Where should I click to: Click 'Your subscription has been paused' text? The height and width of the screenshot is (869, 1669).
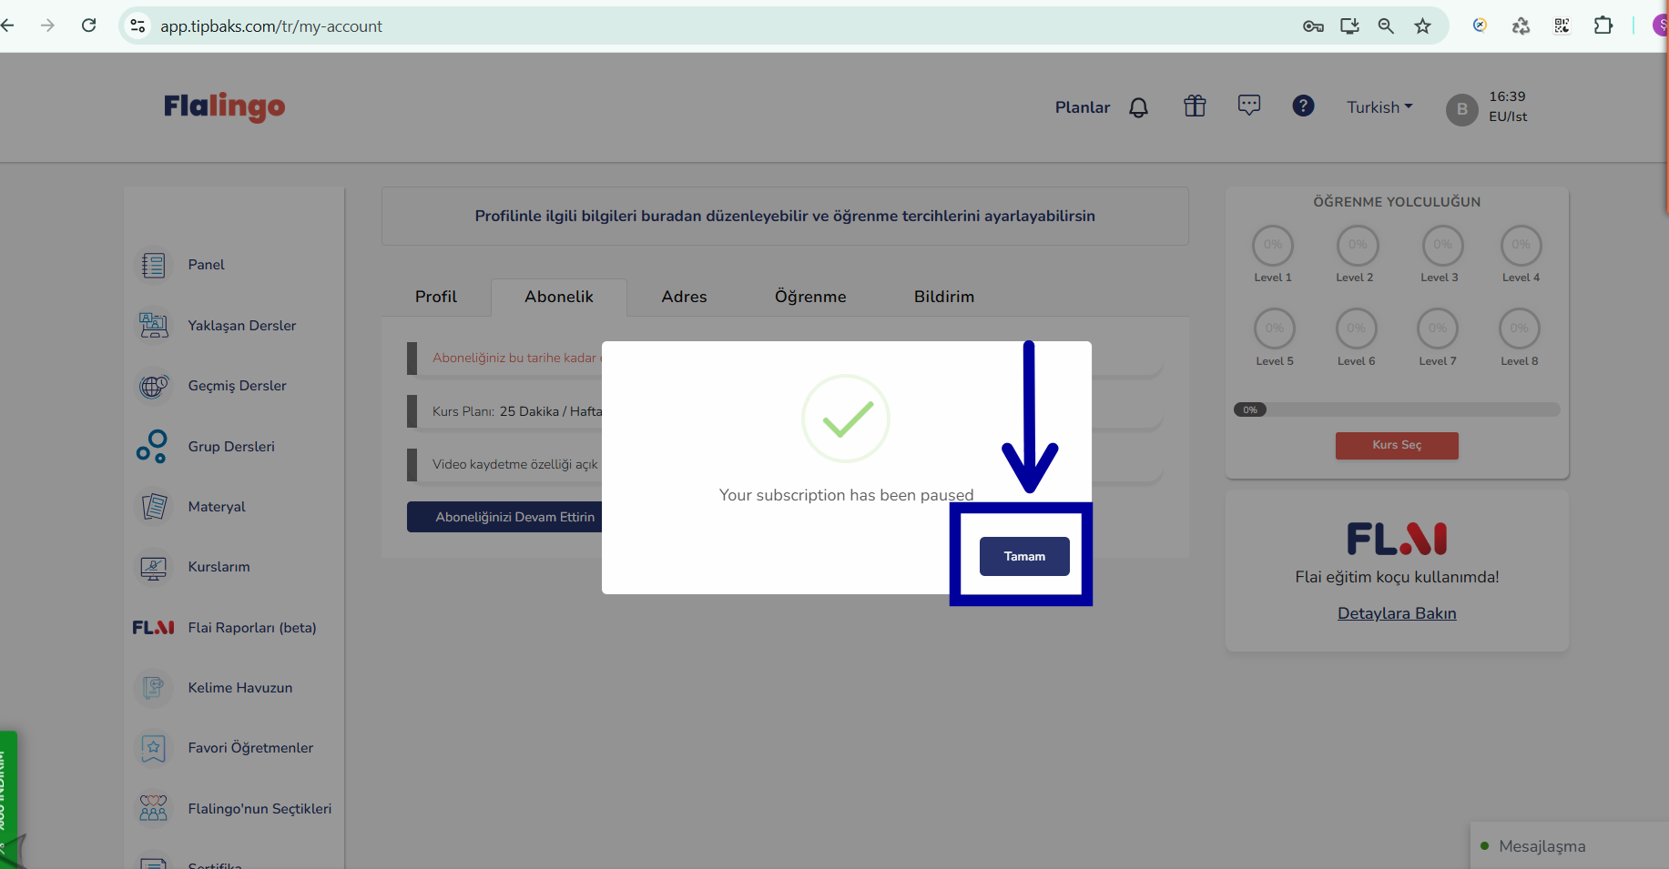[847, 495]
